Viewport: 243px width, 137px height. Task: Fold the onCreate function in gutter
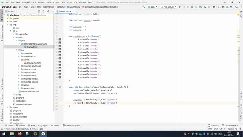(63, 87)
